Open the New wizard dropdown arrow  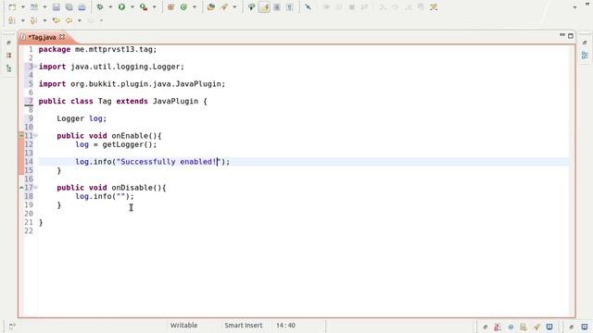pos(22,7)
